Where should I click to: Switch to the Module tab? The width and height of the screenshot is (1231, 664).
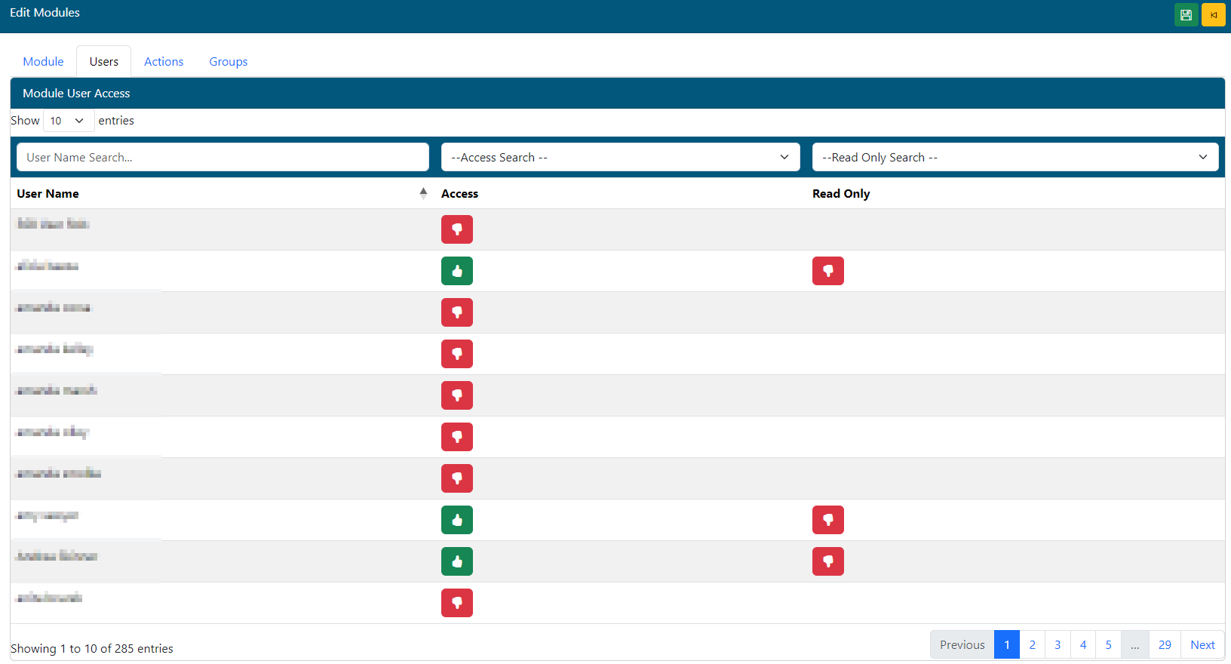[x=43, y=62]
